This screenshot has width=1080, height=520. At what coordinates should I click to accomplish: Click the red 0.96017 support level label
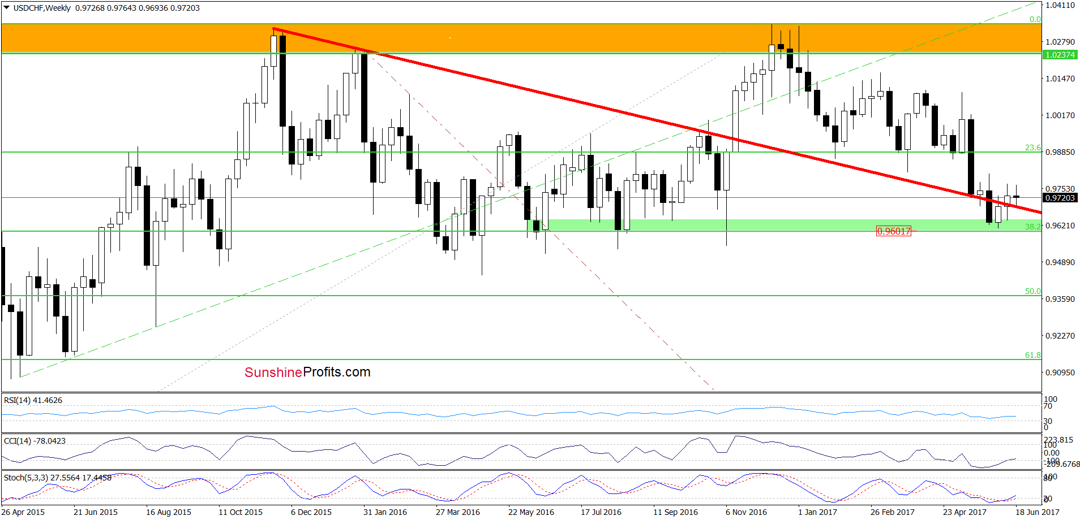[894, 231]
